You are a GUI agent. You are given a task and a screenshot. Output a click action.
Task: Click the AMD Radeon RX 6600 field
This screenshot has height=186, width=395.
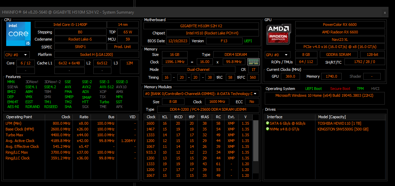340,32
